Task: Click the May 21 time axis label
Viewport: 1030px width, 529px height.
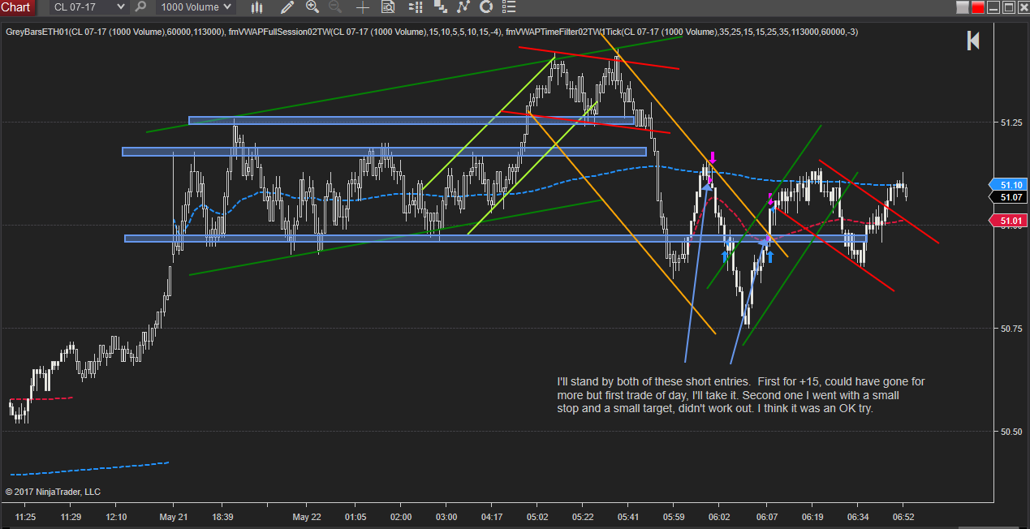Action: click(x=172, y=517)
